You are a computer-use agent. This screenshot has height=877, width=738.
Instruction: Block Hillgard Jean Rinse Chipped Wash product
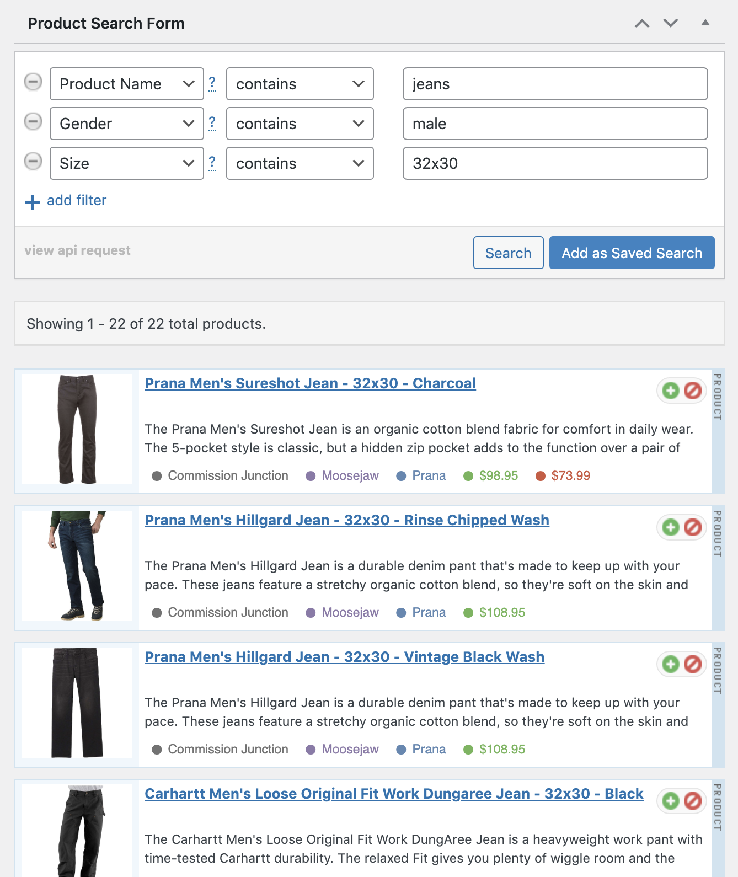click(693, 527)
